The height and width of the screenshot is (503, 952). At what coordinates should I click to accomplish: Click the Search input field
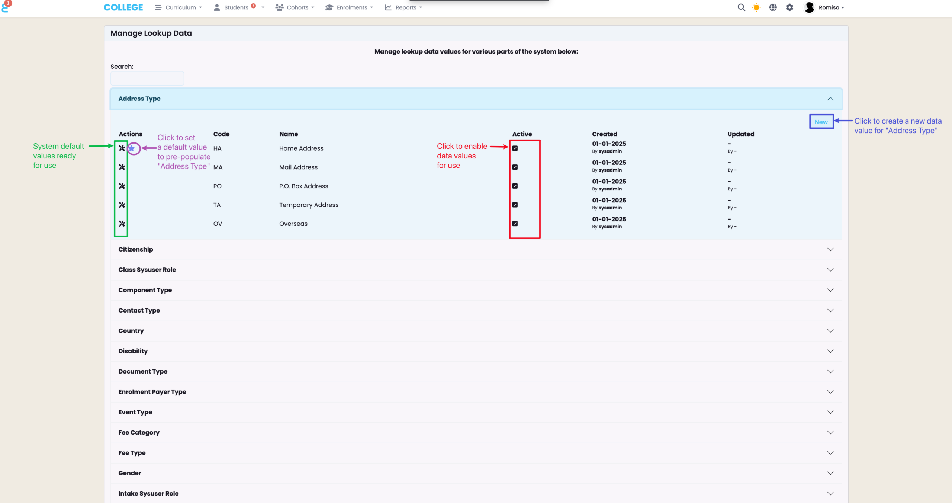[147, 79]
